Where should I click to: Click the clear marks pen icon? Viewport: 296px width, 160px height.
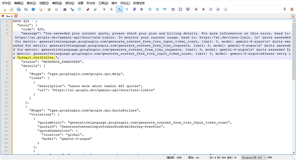[x=95, y=9]
